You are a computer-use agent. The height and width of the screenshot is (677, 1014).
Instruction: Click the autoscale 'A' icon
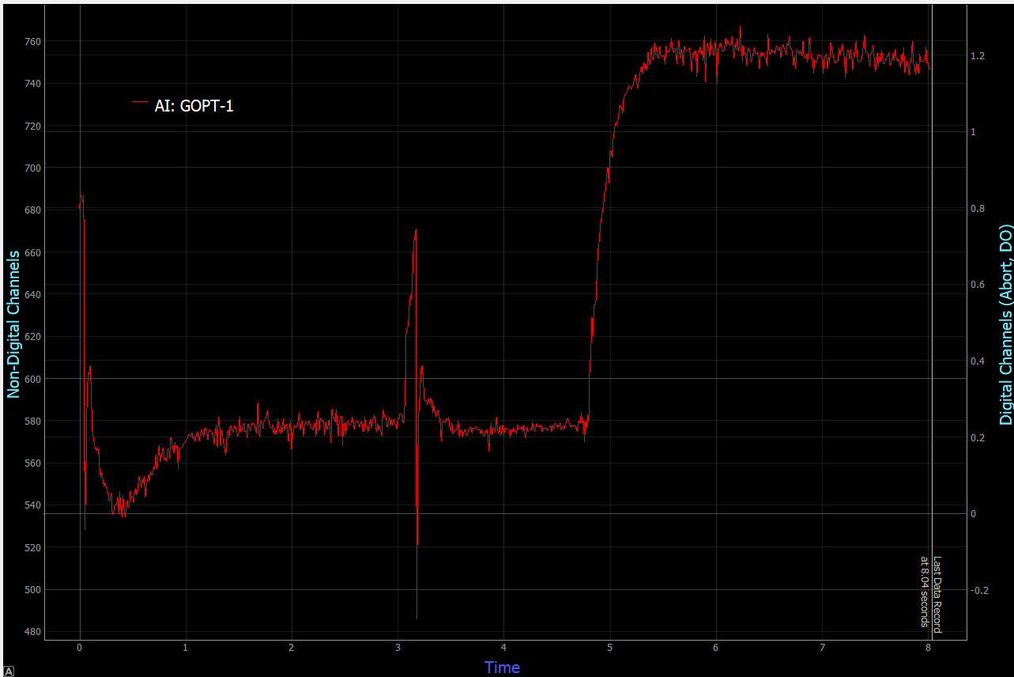point(8,669)
